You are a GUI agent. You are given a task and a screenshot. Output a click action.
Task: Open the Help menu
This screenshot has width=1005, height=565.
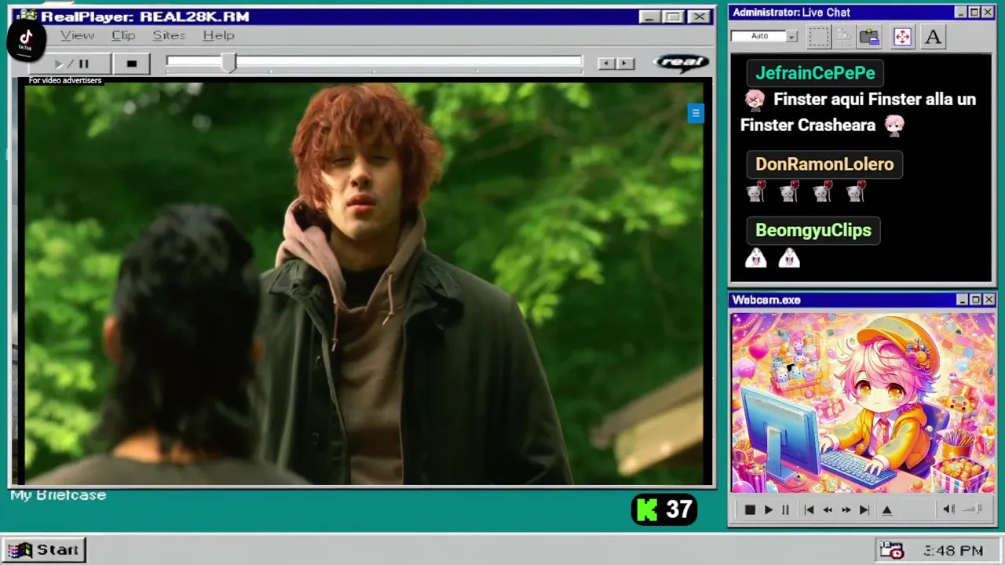(218, 35)
